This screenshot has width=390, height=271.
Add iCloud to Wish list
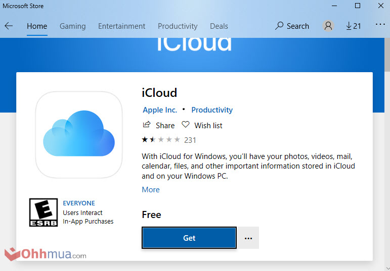[202, 125]
